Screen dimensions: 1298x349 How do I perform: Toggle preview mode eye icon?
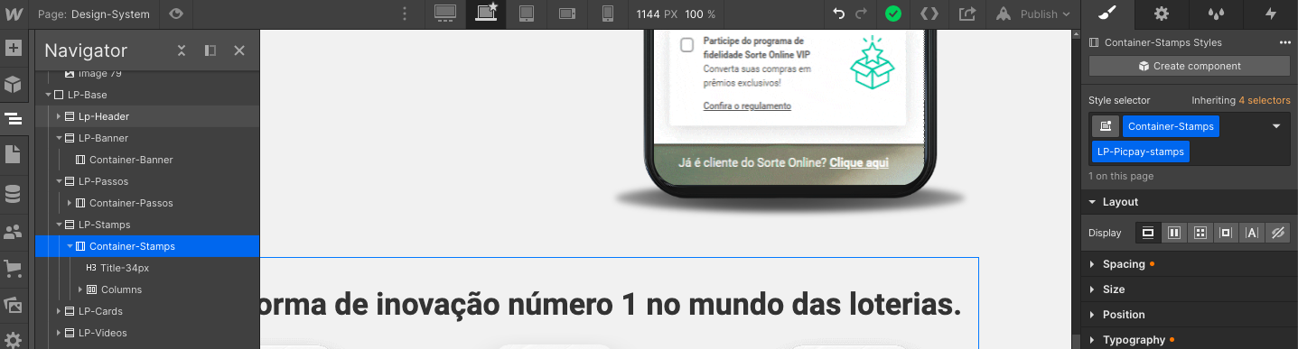point(176,14)
